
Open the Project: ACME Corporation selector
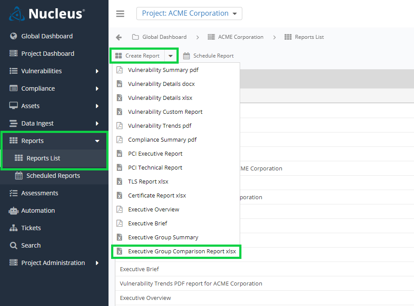click(189, 13)
